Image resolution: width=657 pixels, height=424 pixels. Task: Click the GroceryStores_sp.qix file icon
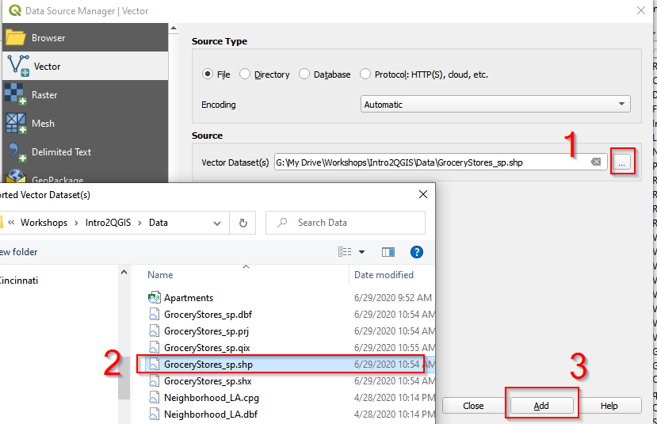(x=155, y=348)
